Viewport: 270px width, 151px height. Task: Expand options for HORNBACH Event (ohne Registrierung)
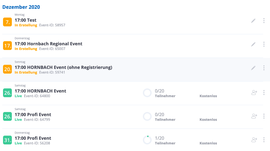click(264, 68)
